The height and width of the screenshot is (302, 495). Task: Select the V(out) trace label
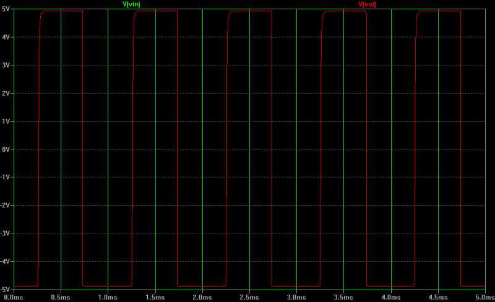pyautogui.click(x=367, y=4)
